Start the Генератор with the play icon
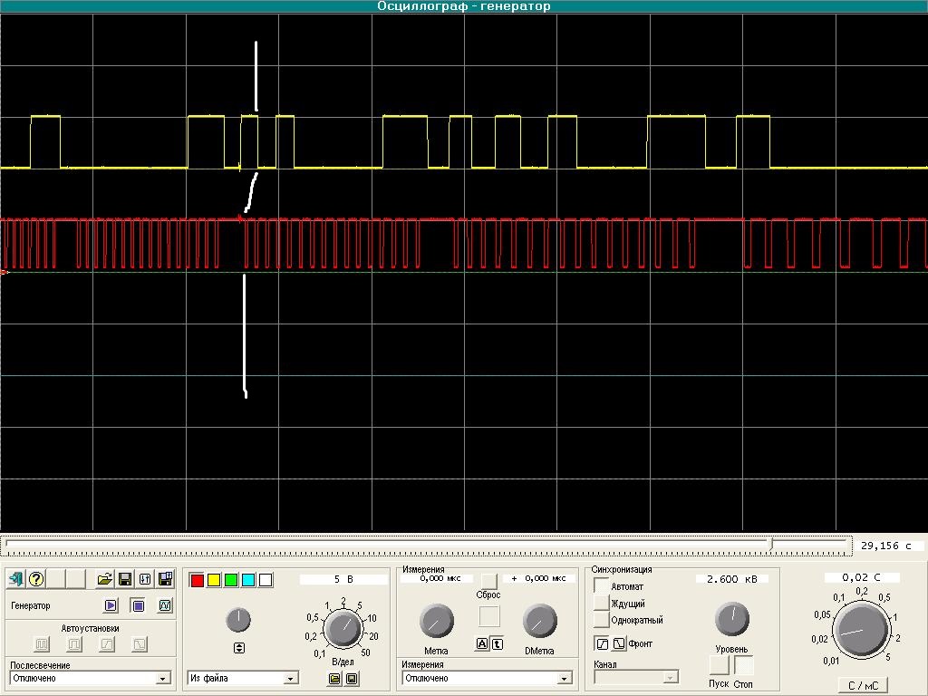This screenshot has height=696, width=928. click(x=111, y=605)
